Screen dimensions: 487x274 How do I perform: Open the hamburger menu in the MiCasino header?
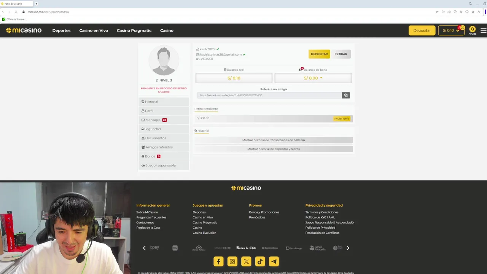pyautogui.click(x=483, y=30)
